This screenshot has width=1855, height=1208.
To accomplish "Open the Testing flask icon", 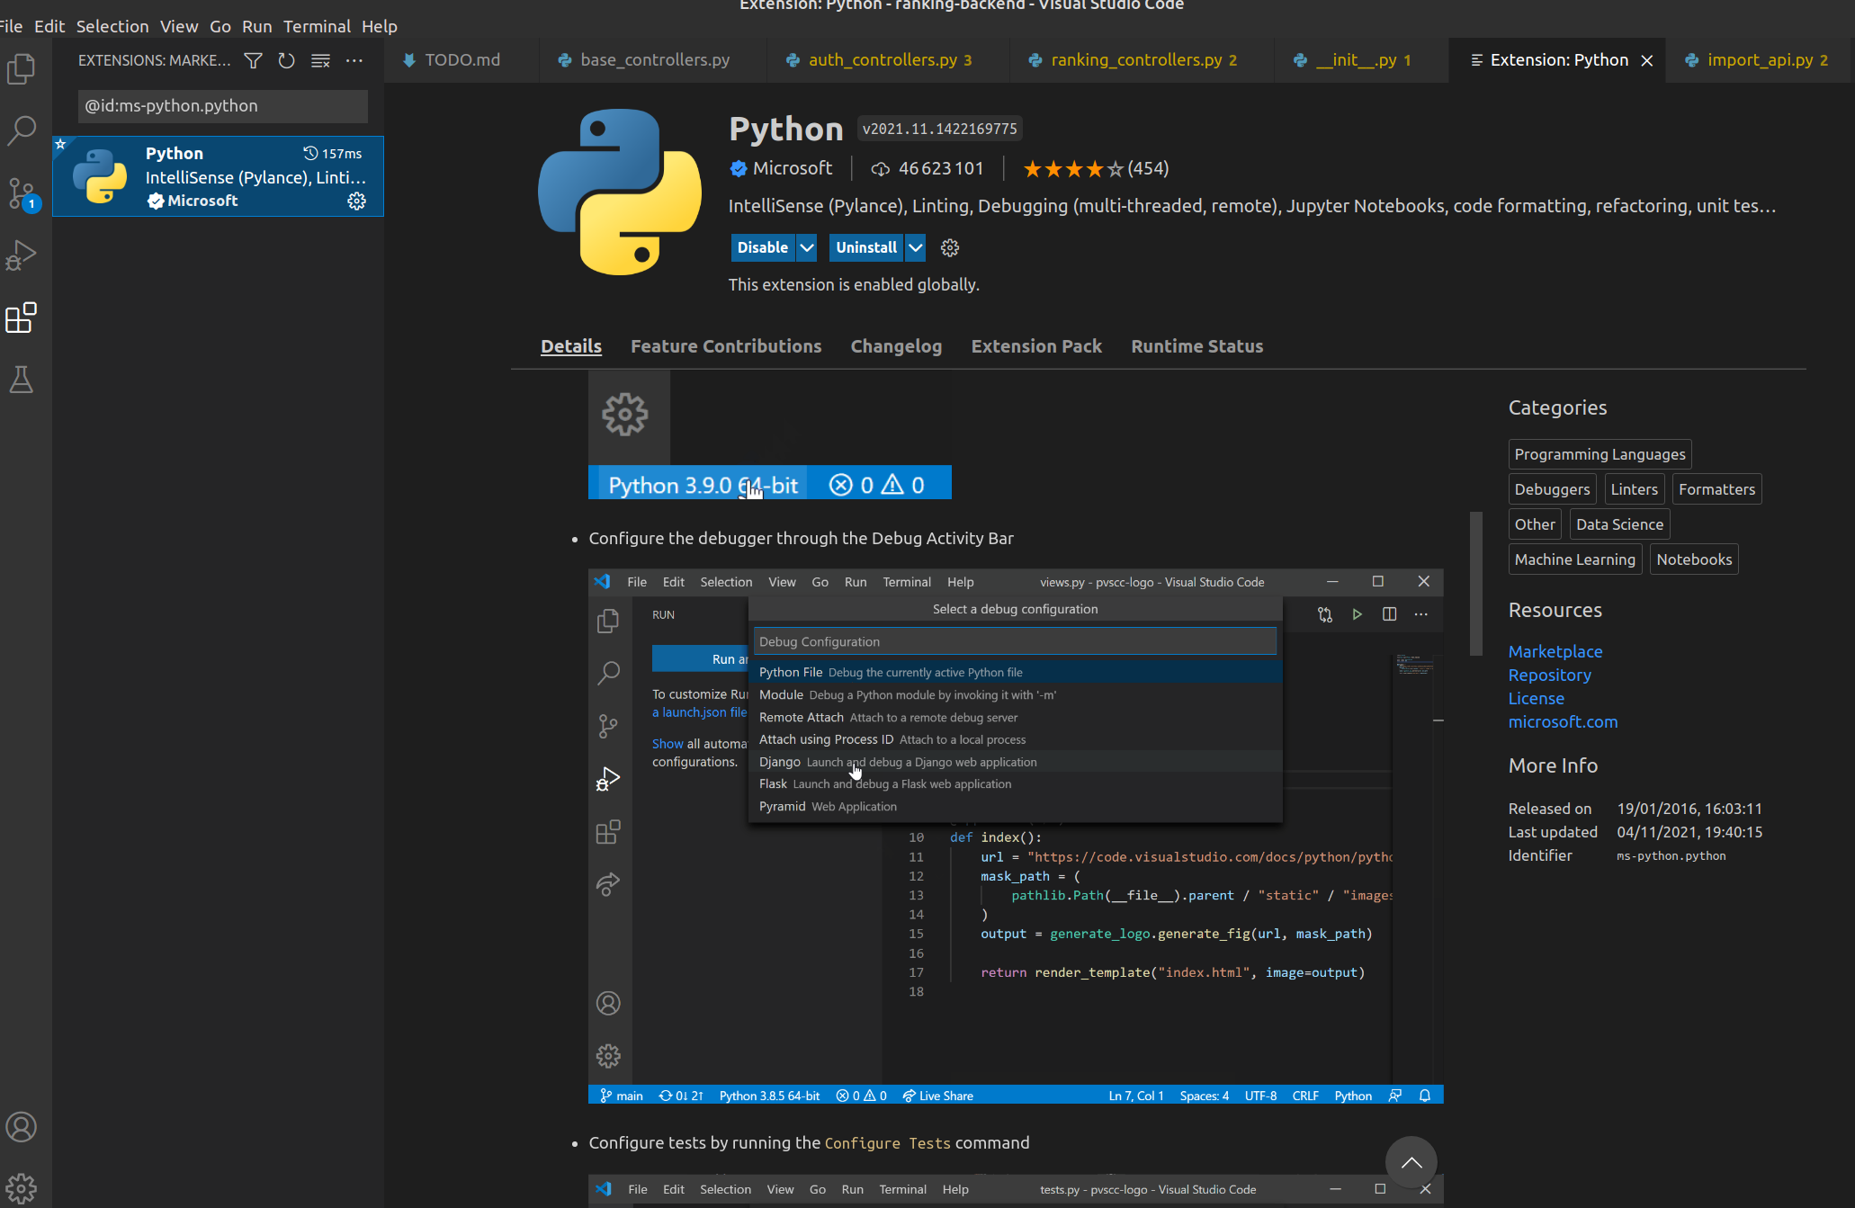I will [21, 380].
